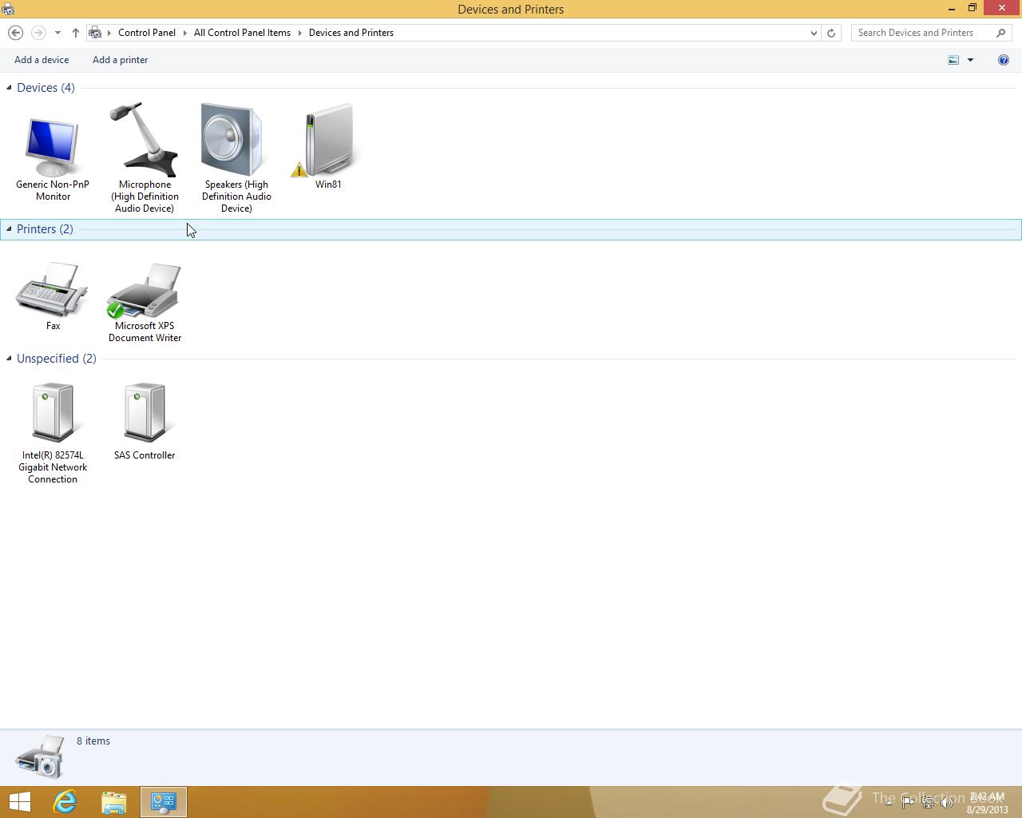Image resolution: width=1022 pixels, height=818 pixels.
Task: Click the search magnifier icon
Action: (x=1001, y=33)
